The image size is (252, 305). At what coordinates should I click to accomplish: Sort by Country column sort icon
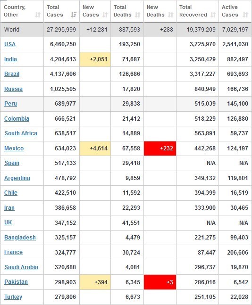tap(38, 15)
